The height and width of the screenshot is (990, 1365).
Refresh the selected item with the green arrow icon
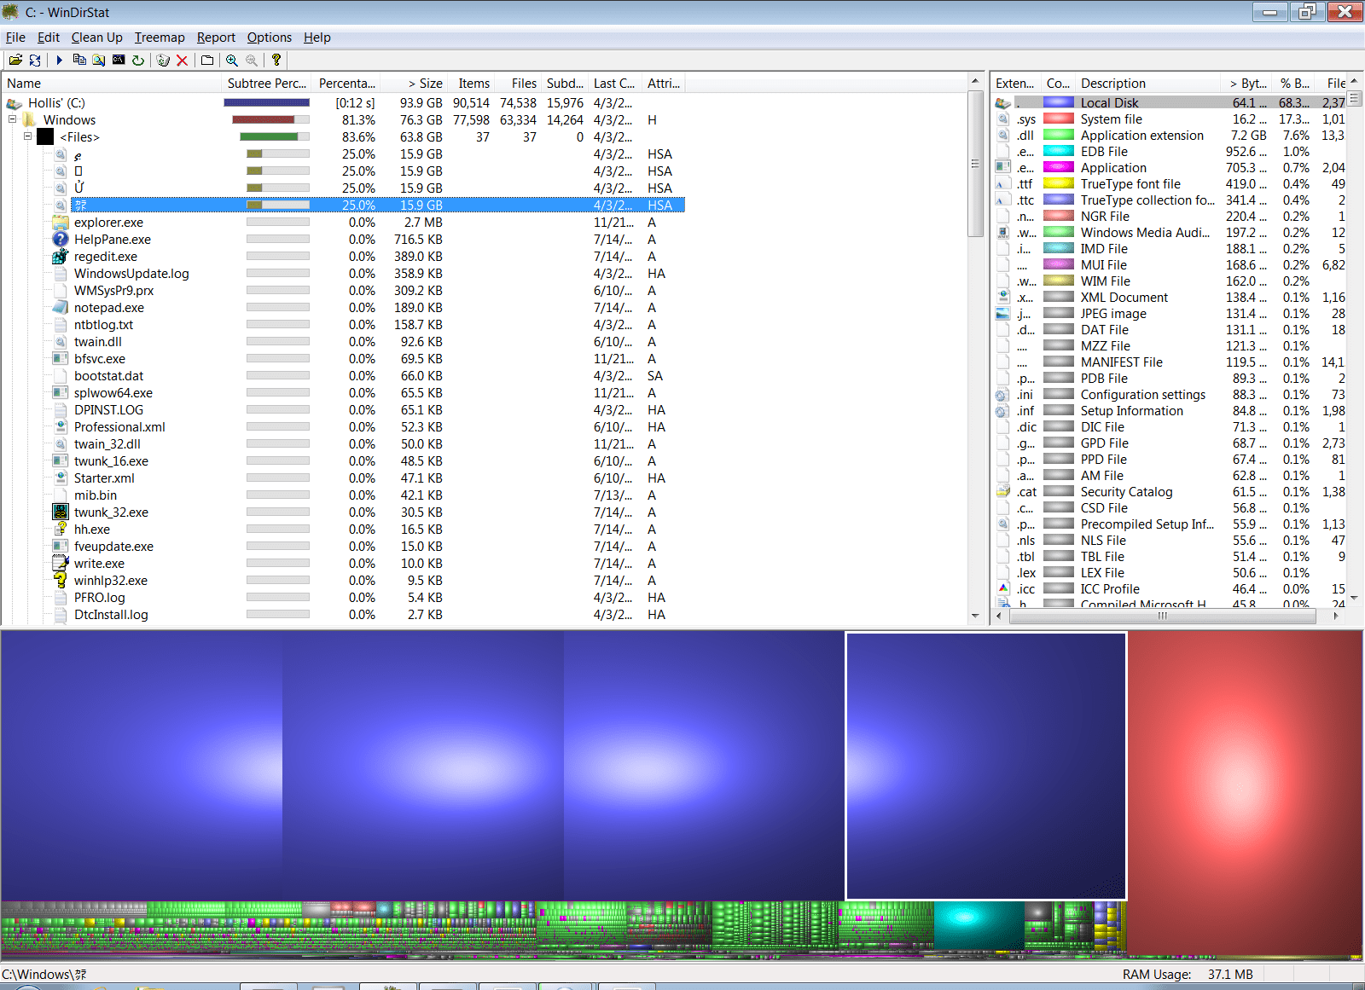coord(138,60)
